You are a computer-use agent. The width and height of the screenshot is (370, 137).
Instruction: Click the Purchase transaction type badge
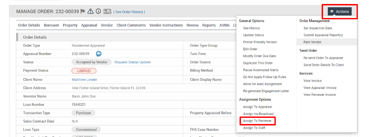click(x=83, y=113)
